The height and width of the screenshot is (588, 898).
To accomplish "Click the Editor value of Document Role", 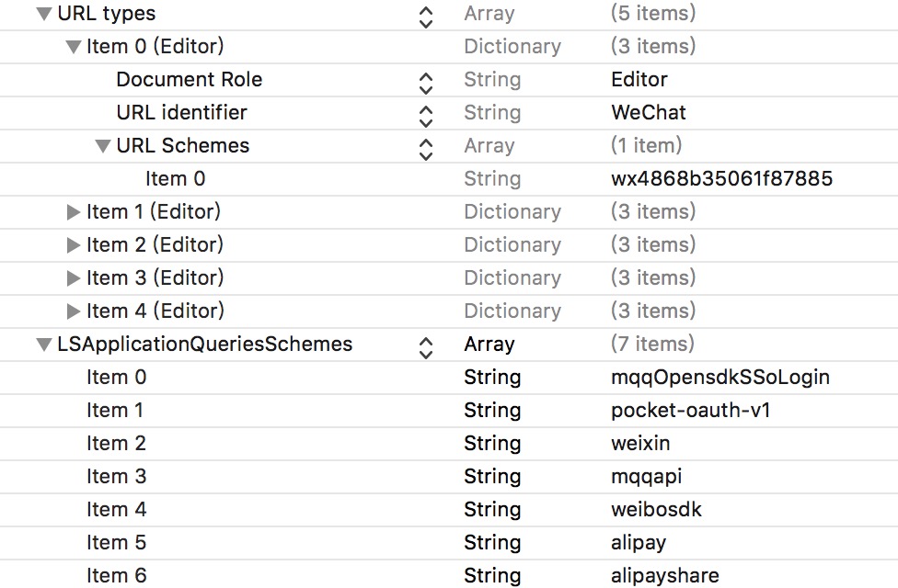I will [639, 80].
